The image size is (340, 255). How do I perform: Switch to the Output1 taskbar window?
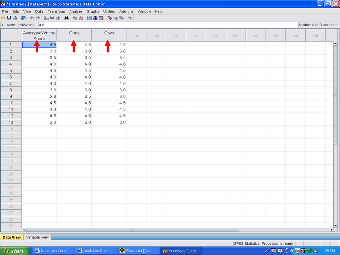(x=137, y=251)
